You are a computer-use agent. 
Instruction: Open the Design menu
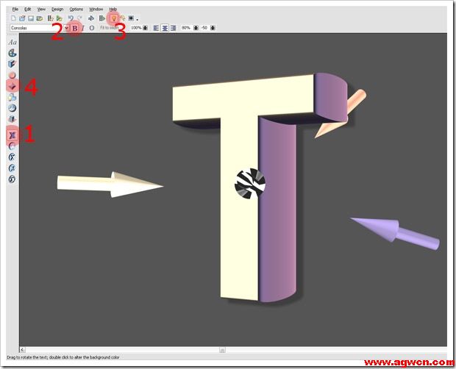57,9
